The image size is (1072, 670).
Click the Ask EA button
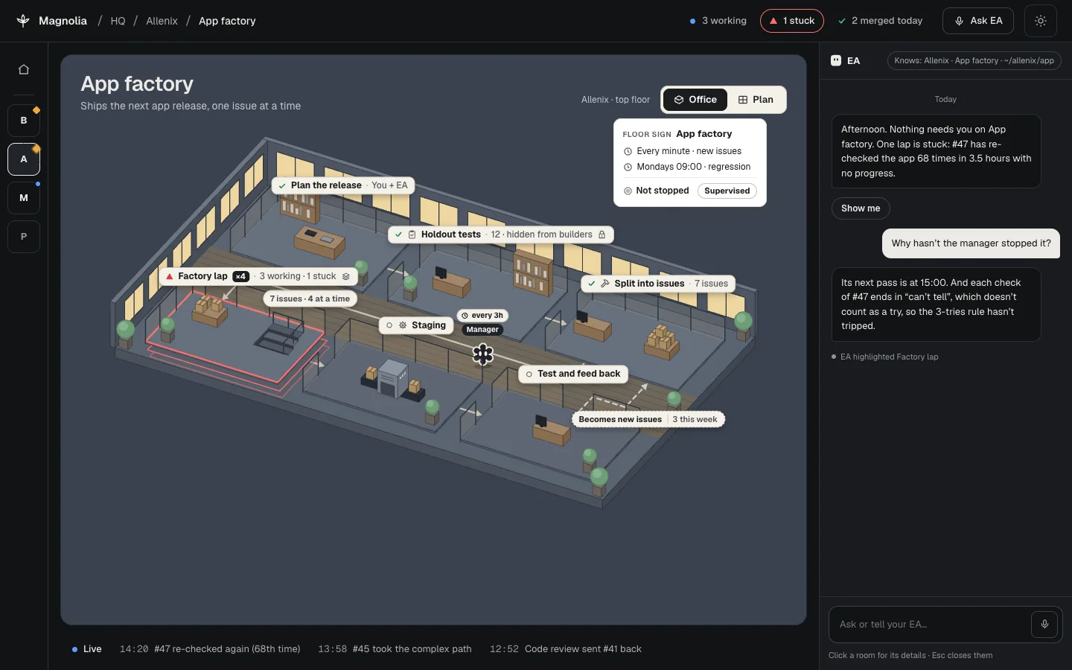(x=978, y=21)
